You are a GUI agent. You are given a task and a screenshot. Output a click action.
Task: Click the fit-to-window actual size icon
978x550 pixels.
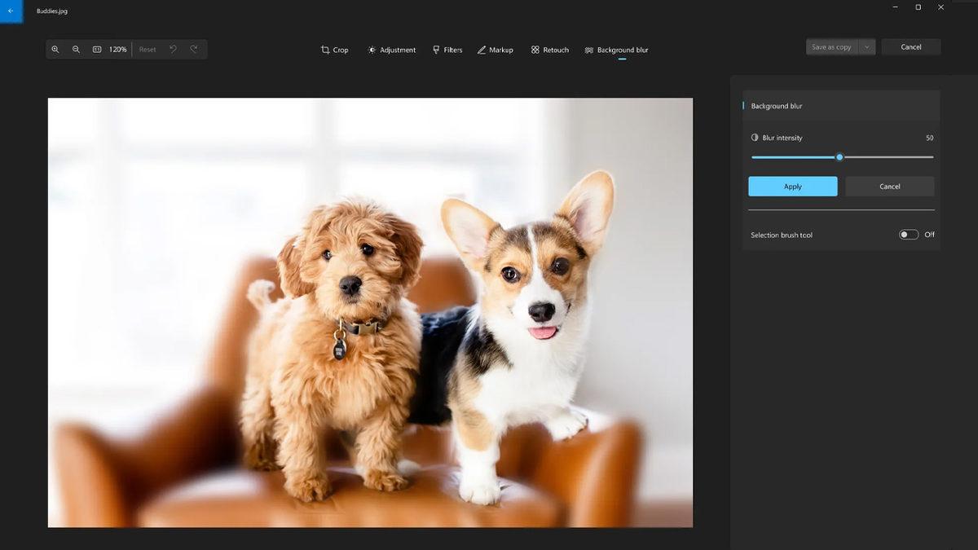pos(97,50)
